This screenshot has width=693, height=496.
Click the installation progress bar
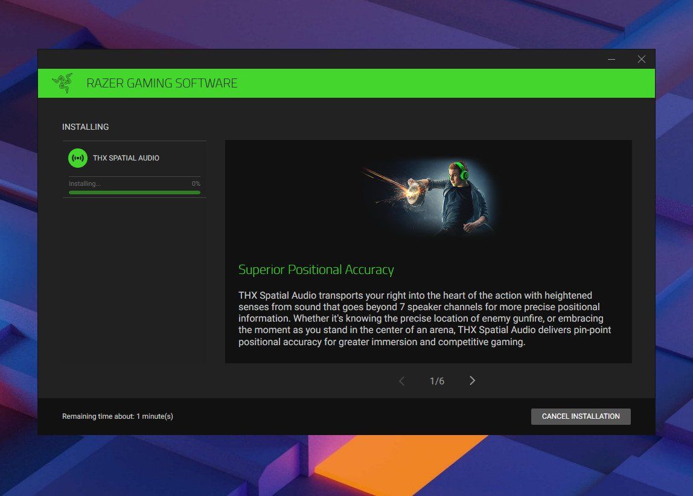point(134,192)
